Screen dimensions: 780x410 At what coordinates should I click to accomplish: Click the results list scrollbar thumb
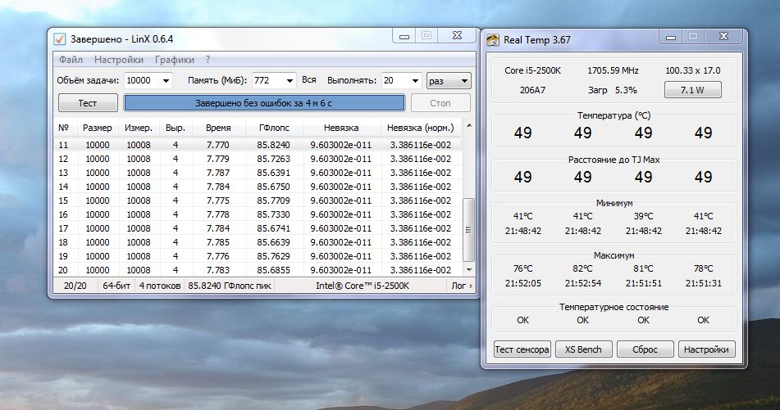(x=468, y=230)
